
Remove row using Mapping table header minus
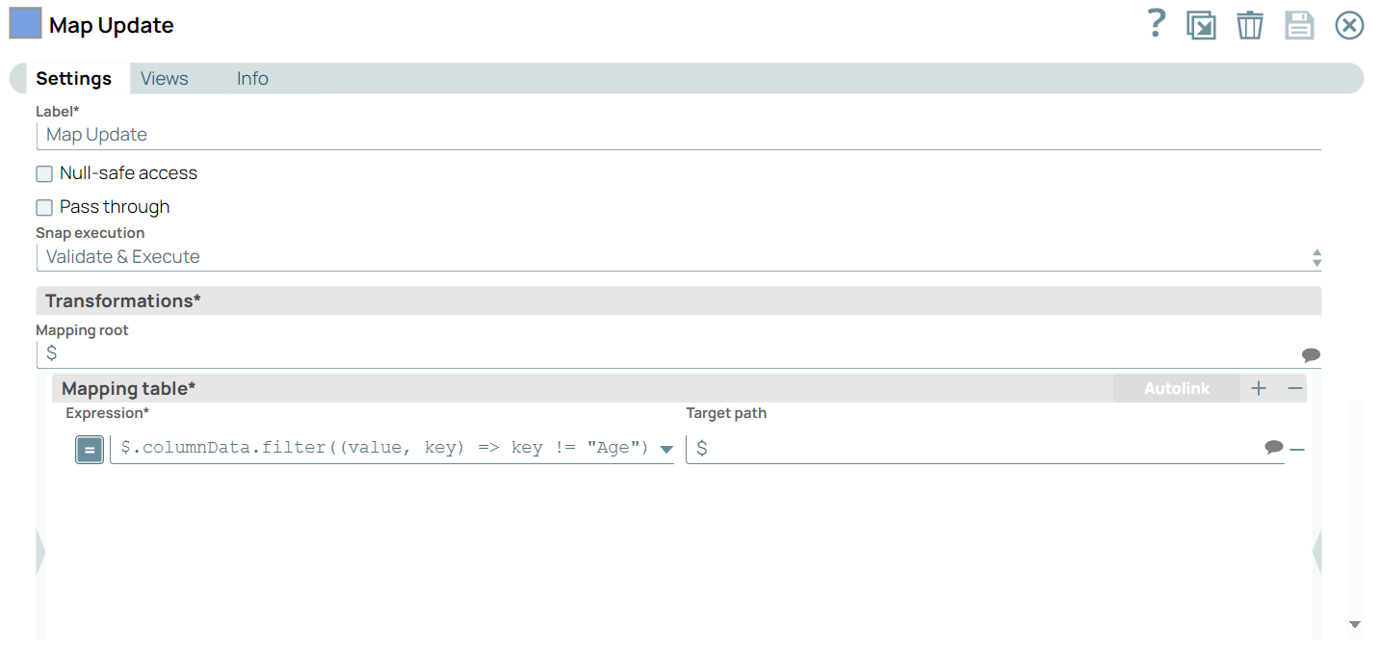[x=1295, y=388]
